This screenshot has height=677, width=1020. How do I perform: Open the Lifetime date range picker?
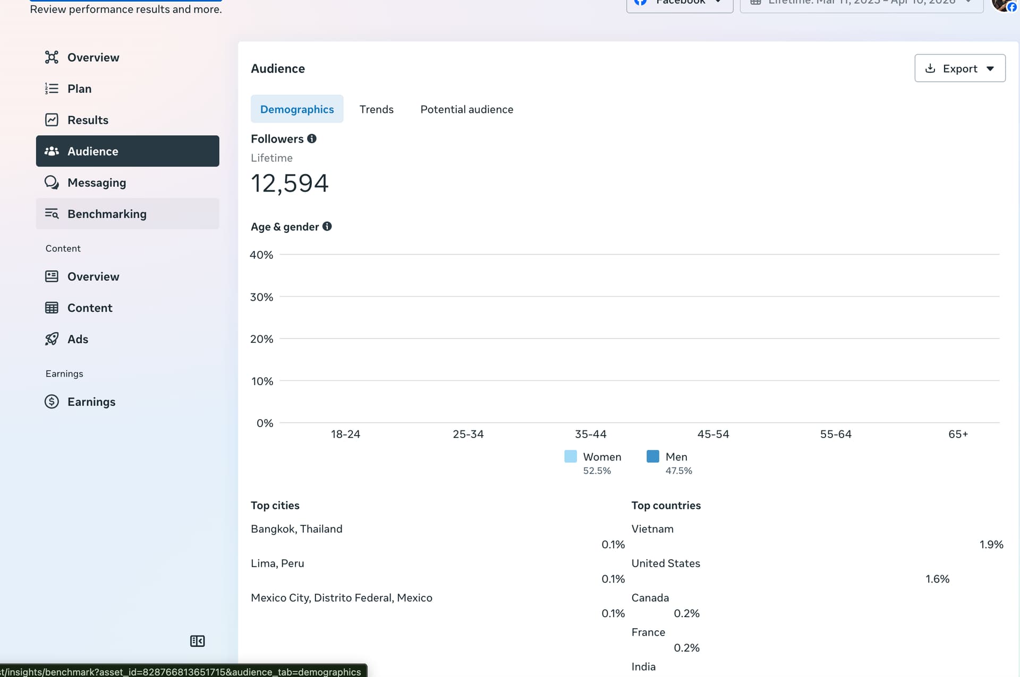(861, 3)
